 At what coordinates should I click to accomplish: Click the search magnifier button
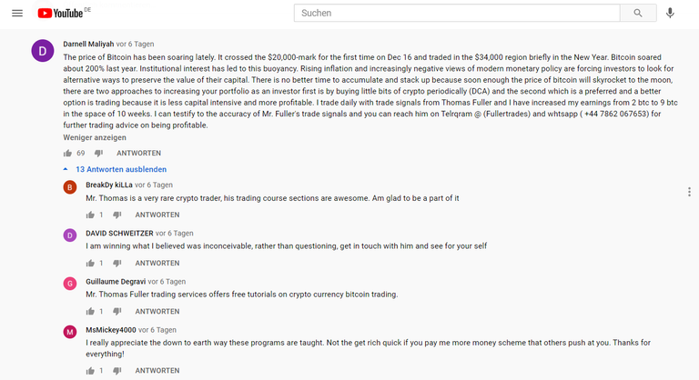[x=638, y=13]
